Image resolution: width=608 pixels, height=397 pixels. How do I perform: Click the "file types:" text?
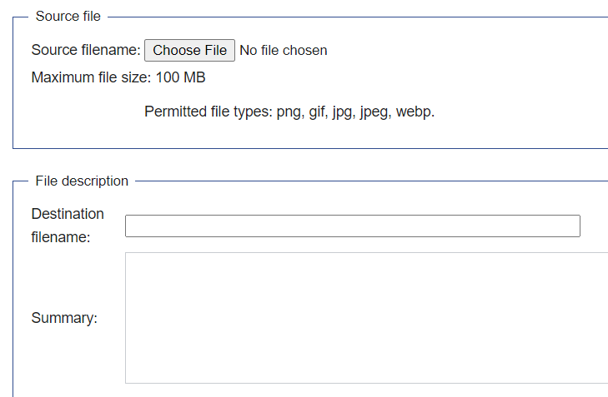243,112
